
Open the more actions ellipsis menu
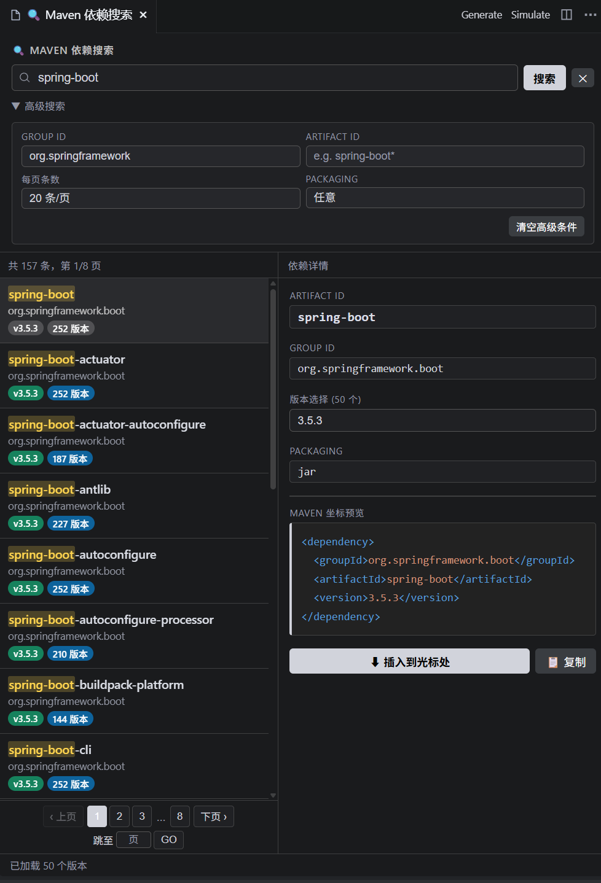click(590, 15)
